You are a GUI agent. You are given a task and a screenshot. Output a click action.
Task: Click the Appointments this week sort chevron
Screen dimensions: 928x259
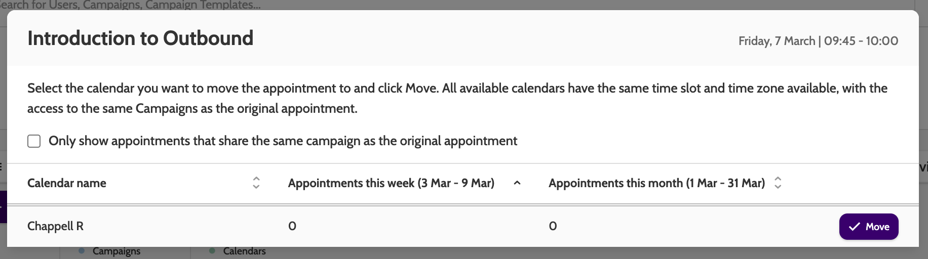click(x=517, y=183)
